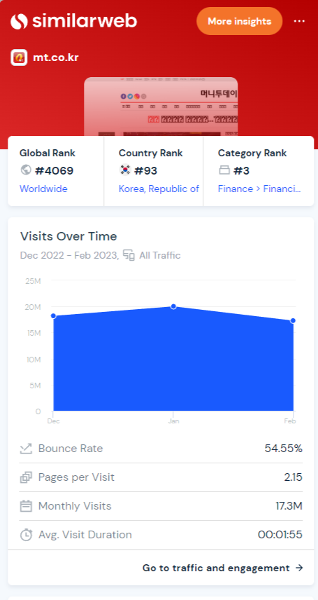This screenshot has width=318, height=600.
Task: Open the three-dot more options menu
Action: pos(299,21)
